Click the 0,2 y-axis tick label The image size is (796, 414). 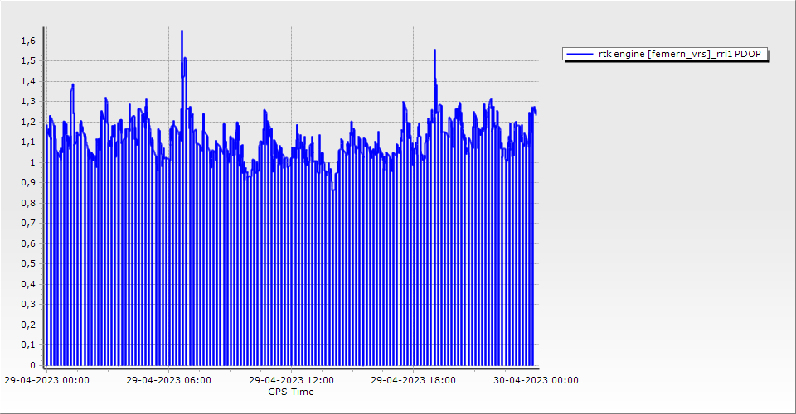pos(28,325)
